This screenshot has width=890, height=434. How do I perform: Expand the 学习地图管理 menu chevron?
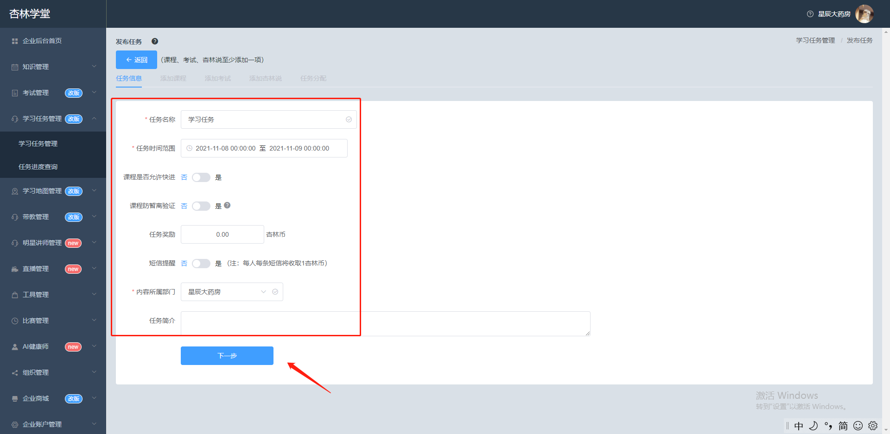94,190
